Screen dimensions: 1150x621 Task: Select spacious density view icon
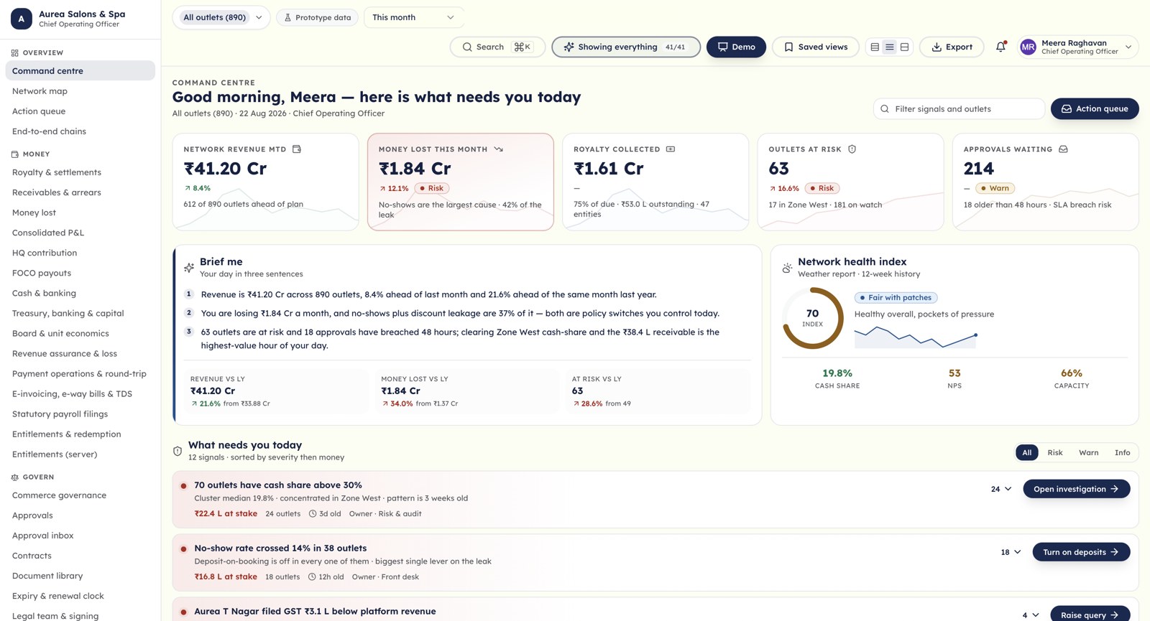pyautogui.click(x=905, y=47)
